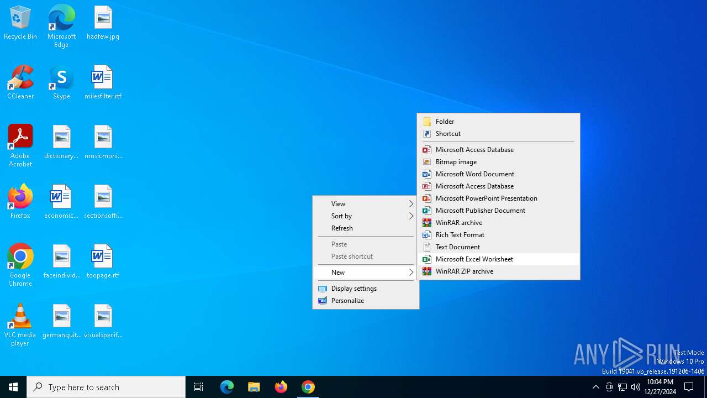
Task: Select the dictionary image file icon
Action: 61,143
